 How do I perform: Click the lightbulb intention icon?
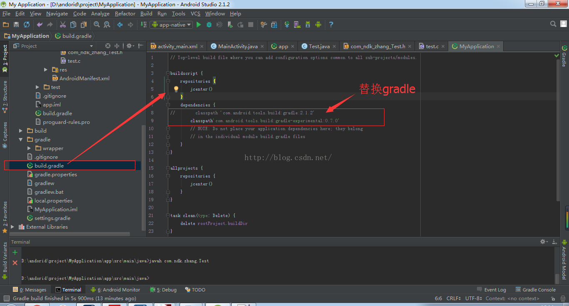[x=176, y=89]
